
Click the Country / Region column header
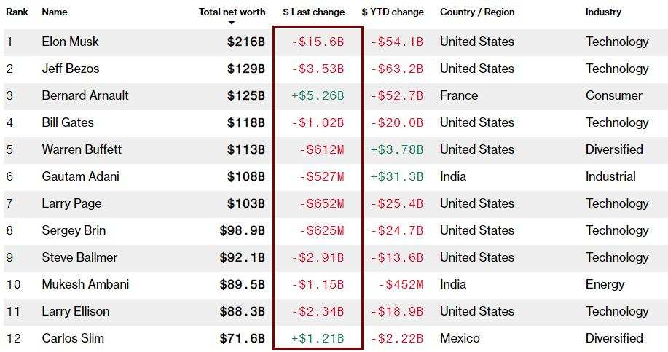pos(477,12)
